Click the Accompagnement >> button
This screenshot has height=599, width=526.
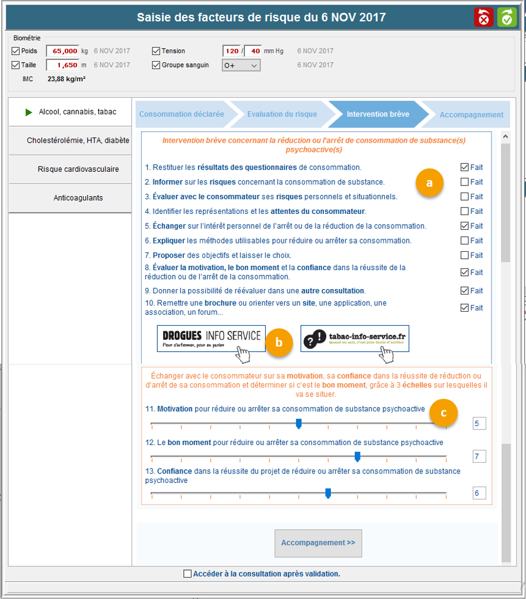point(318,543)
